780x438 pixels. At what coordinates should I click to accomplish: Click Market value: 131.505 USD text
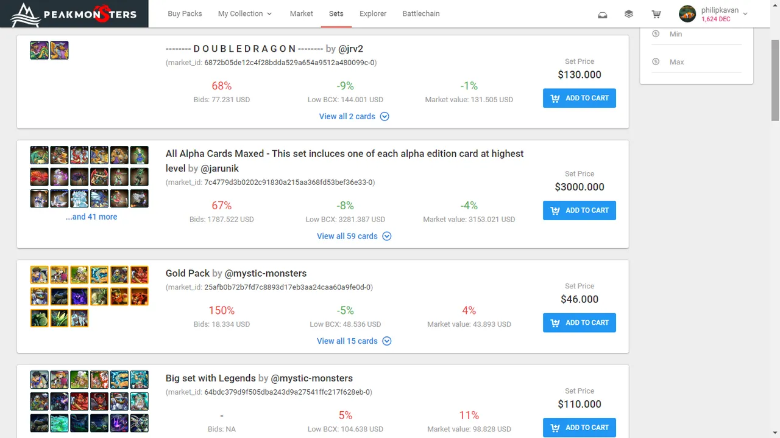[469, 100]
